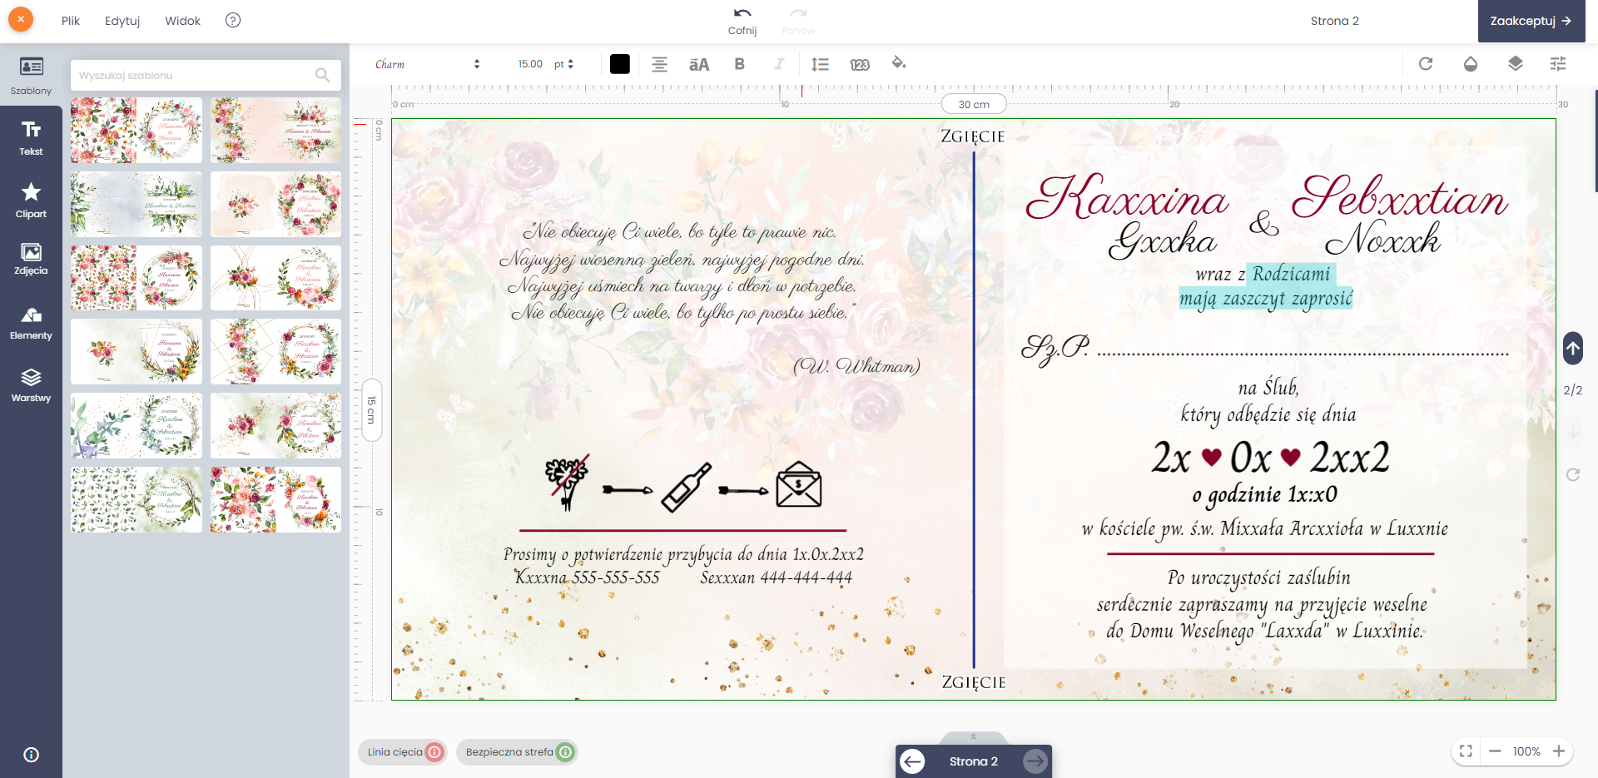Open the Plik menu
The width and height of the screenshot is (1598, 778).
click(71, 21)
